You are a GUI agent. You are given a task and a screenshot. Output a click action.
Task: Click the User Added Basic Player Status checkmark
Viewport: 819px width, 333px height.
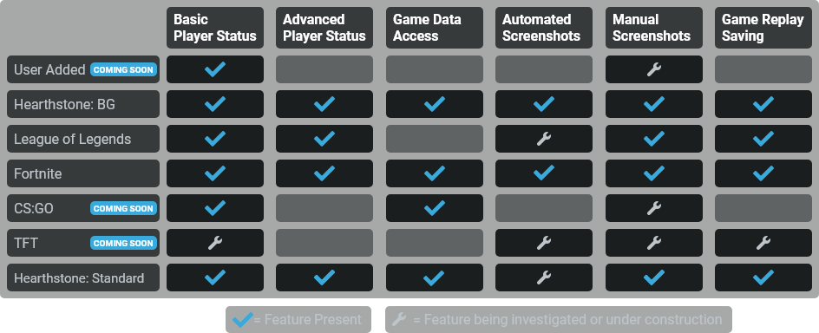coord(214,69)
